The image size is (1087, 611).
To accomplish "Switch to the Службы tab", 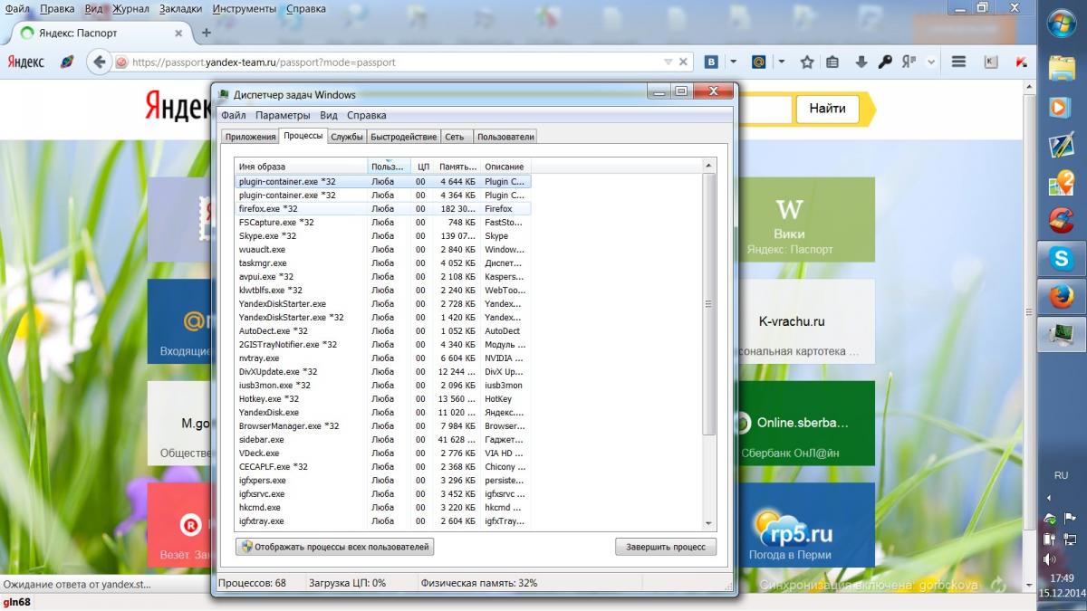I will 347,137.
